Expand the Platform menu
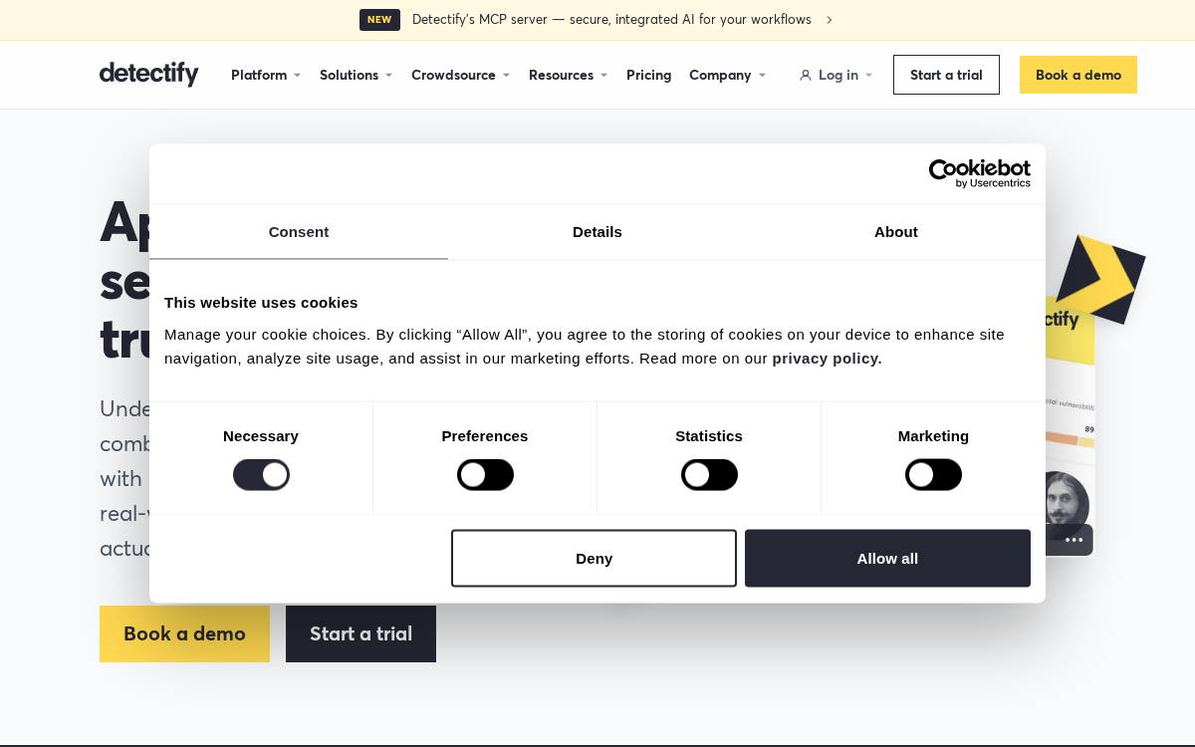 [x=266, y=75]
